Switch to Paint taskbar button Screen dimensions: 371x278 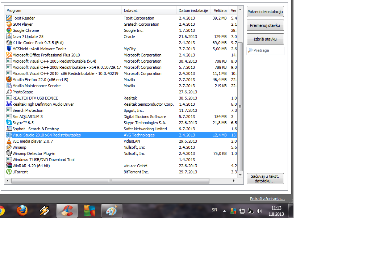tap(112, 211)
